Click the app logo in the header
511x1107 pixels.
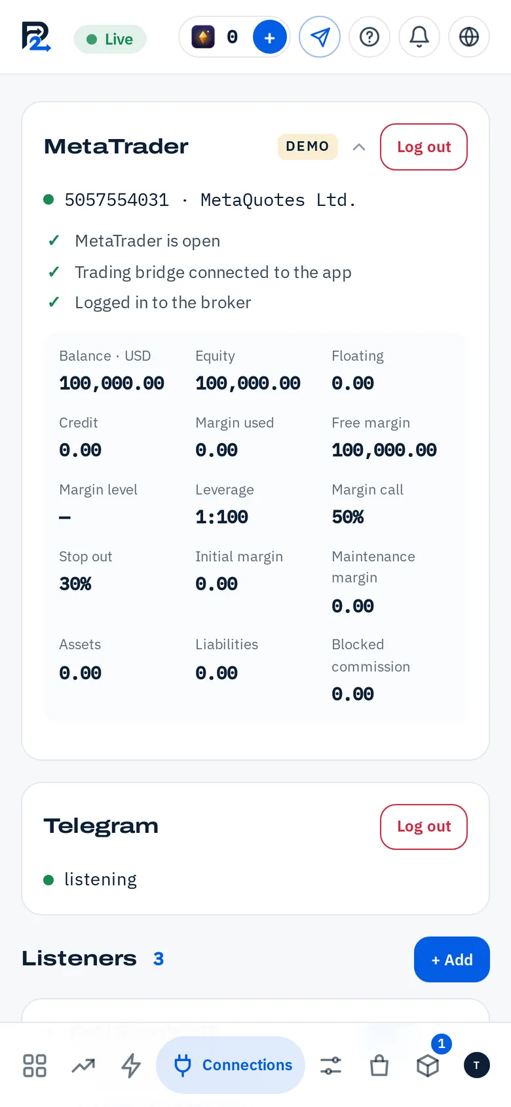(36, 37)
